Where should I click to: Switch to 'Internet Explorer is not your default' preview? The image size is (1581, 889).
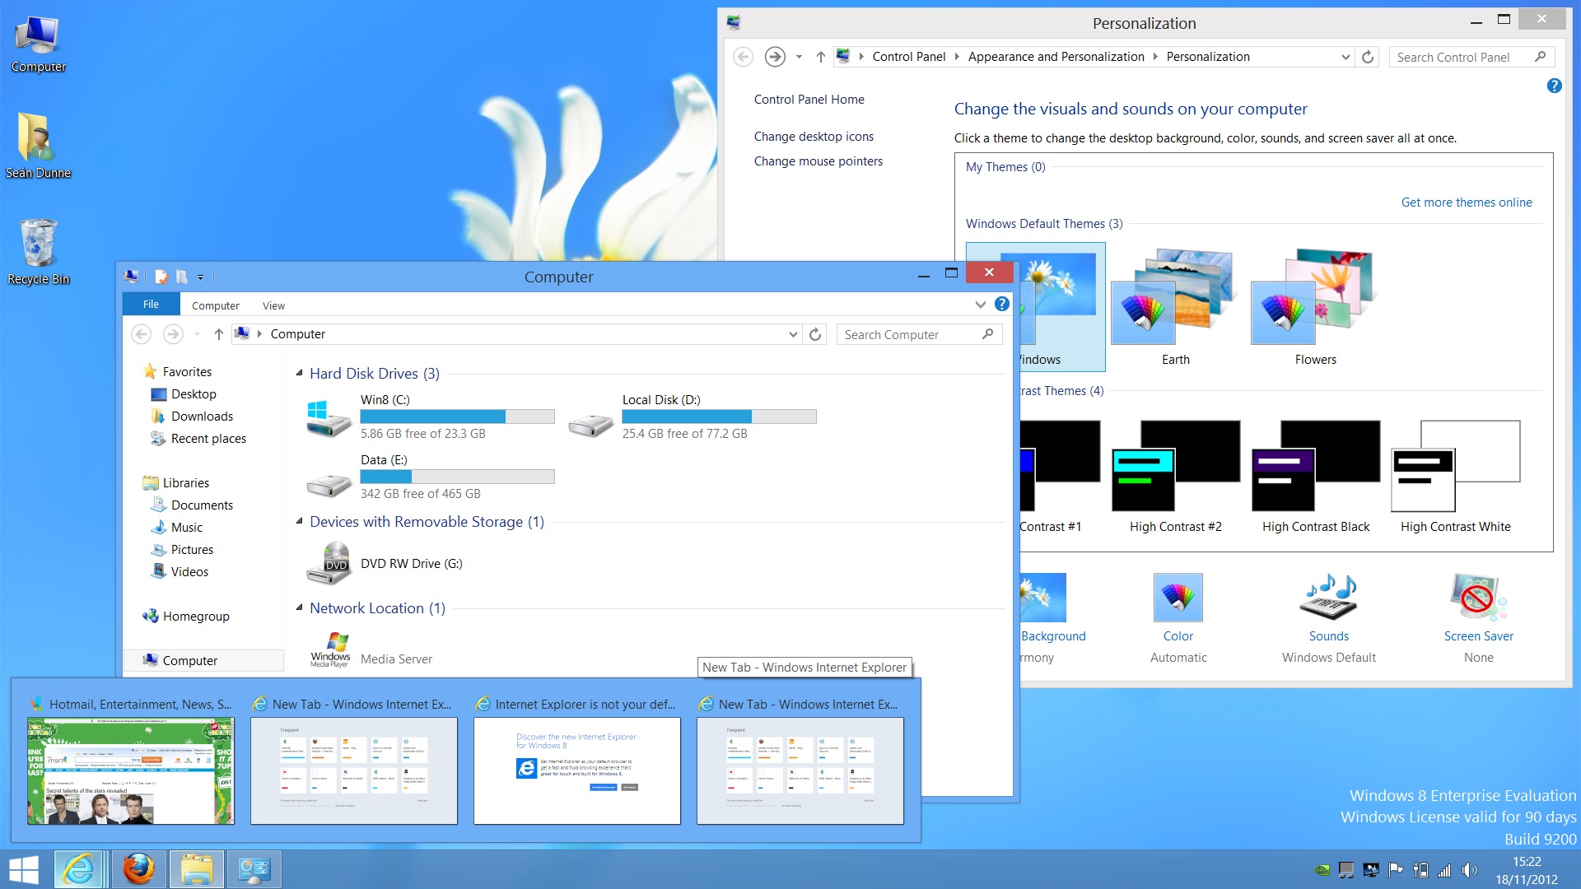577,760
